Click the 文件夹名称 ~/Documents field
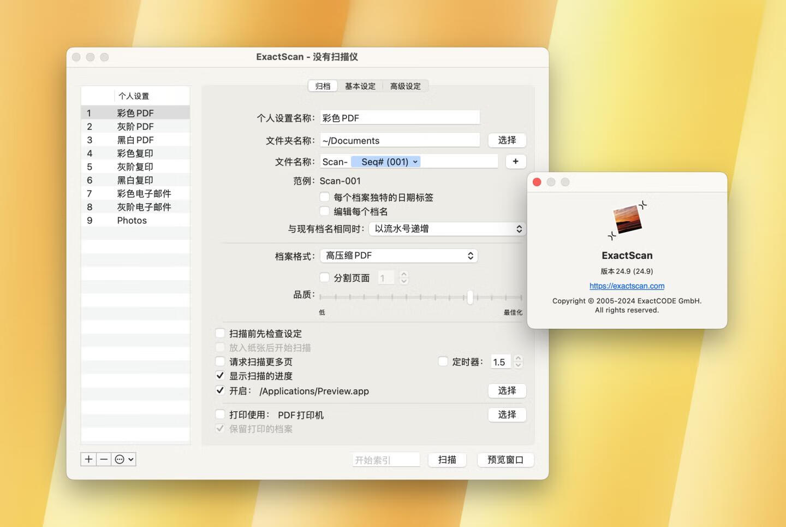The height and width of the screenshot is (527, 786). 400,140
